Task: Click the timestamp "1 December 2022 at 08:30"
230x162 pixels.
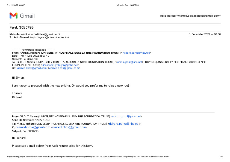Action: coord(205,34)
